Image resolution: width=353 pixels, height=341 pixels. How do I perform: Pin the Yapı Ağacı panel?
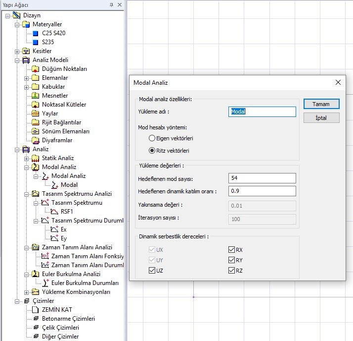(x=111, y=4)
